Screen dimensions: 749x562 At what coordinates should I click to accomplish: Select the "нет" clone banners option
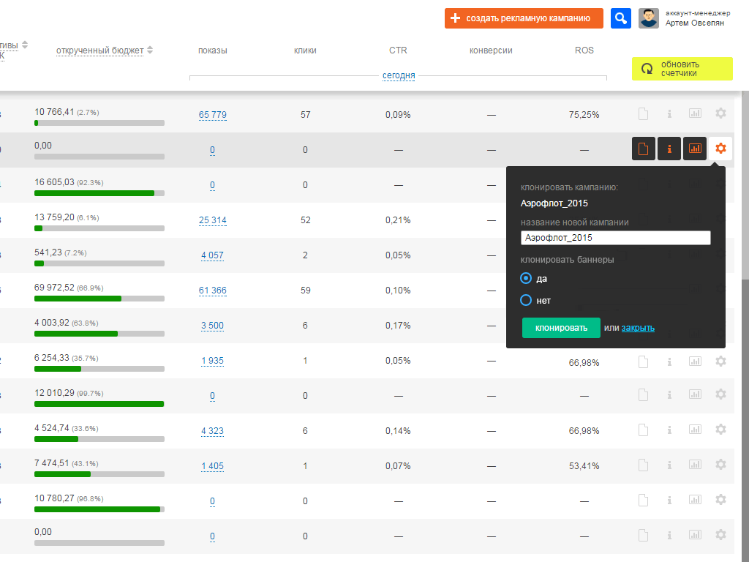click(525, 300)
